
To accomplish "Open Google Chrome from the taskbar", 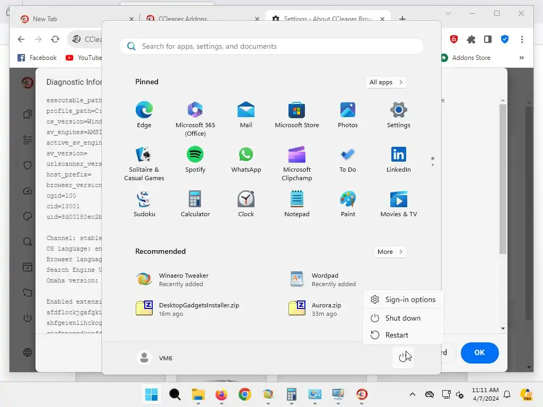I will pos(244,394).
